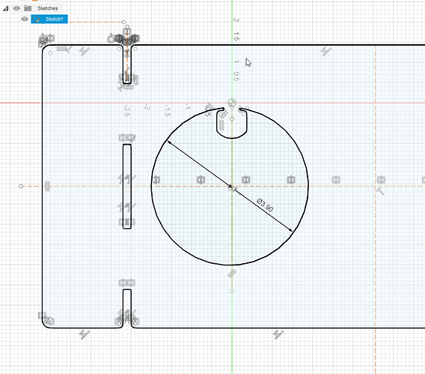
Task: Select the bottom endpoint of vertical construction line
Action: coord(232,291)
